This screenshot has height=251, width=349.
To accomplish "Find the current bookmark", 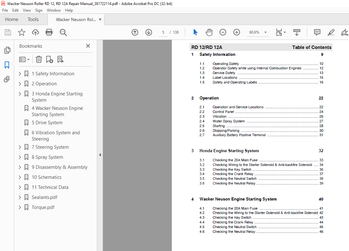I will (x=60, y=59).
